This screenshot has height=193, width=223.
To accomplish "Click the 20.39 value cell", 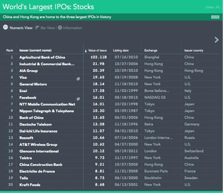I will pyautogui.click(x=99, y=71).
